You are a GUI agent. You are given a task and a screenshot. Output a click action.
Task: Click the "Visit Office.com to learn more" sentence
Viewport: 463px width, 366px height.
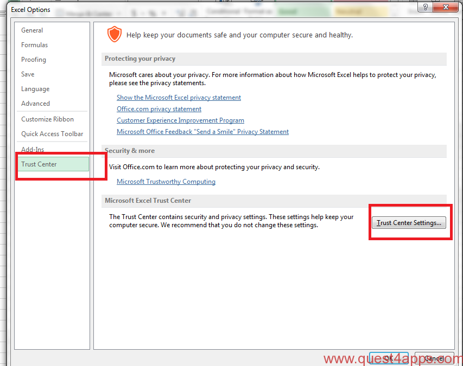214,167
